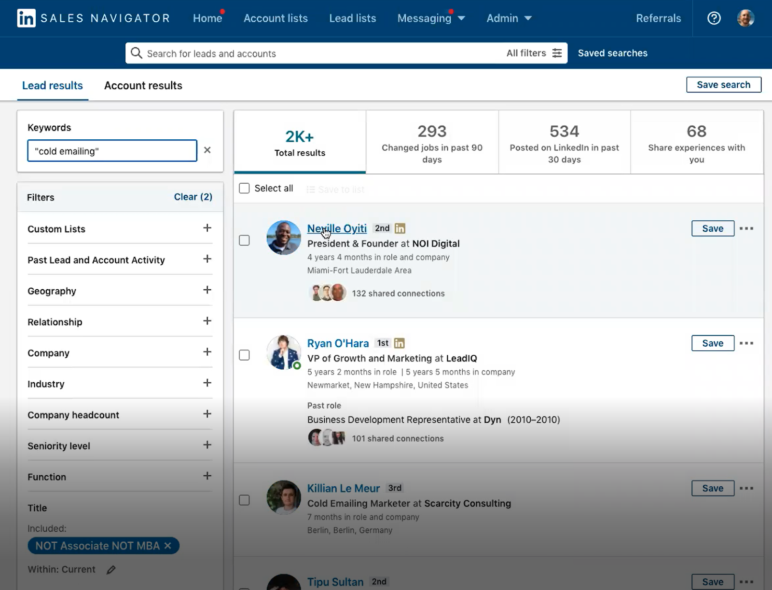Switch to the Account results tab

coord(143,85)
